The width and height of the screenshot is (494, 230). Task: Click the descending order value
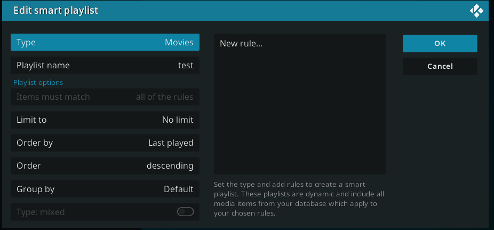click(170, 166)
